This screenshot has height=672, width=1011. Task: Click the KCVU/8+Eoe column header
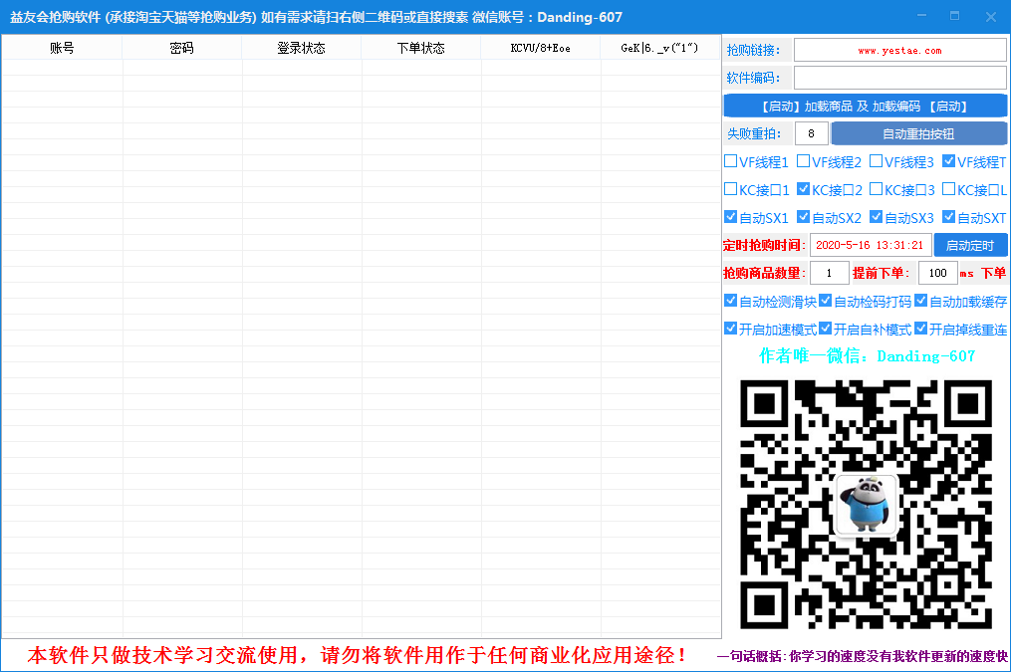pos(540,48)
